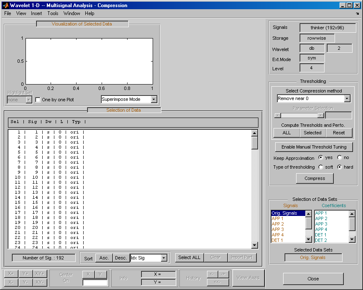Select APP 4 in Coefficients list

[332, 229]
